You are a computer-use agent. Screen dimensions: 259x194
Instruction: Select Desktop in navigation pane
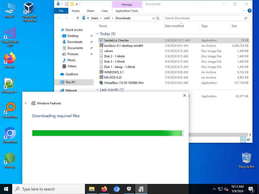tap(73, 36)
